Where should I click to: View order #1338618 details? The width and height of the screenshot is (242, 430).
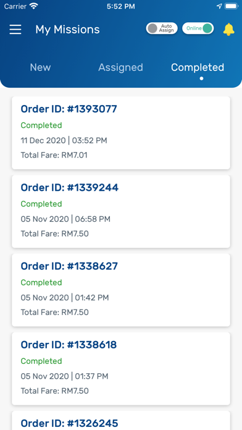click(121, 369)
